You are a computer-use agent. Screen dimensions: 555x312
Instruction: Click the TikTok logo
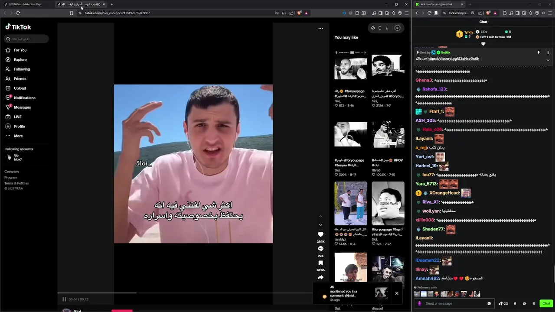18,27
